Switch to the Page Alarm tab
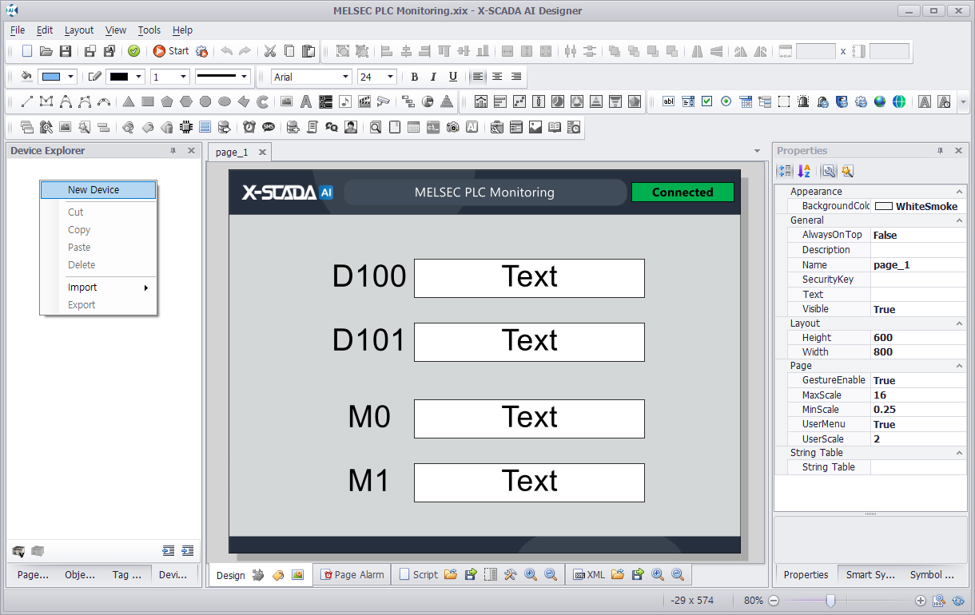The height and width of the screenshot is (615, 975). [352, 574]
